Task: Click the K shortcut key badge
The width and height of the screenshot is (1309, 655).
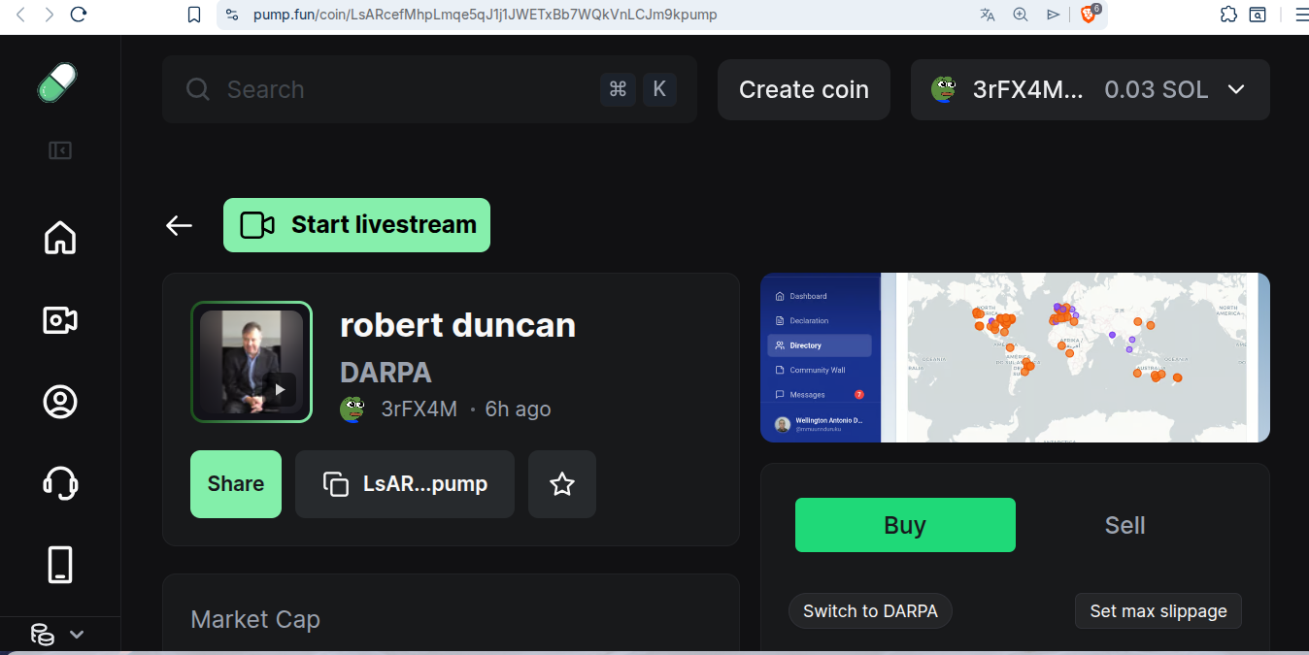Action: [659, 89]
